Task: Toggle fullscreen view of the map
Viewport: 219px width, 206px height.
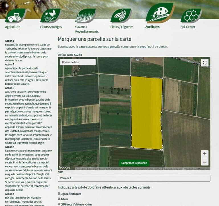Action: tap(204, 63)
